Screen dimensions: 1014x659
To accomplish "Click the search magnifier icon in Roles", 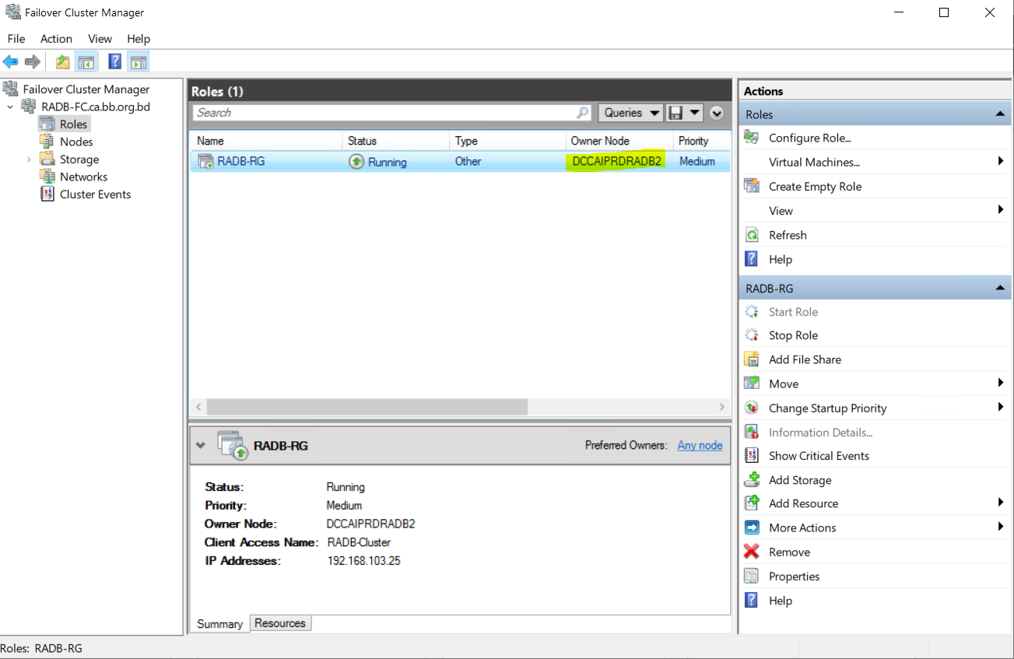I will [583, 113].
